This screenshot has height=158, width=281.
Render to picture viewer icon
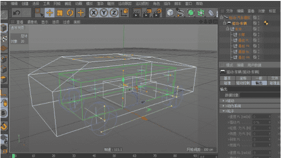tap(147, 13)
